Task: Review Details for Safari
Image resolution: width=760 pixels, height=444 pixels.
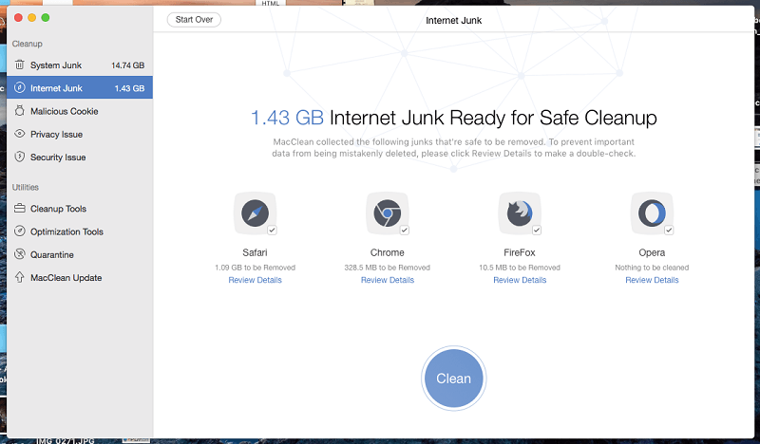Action: (x=255, y=280)
